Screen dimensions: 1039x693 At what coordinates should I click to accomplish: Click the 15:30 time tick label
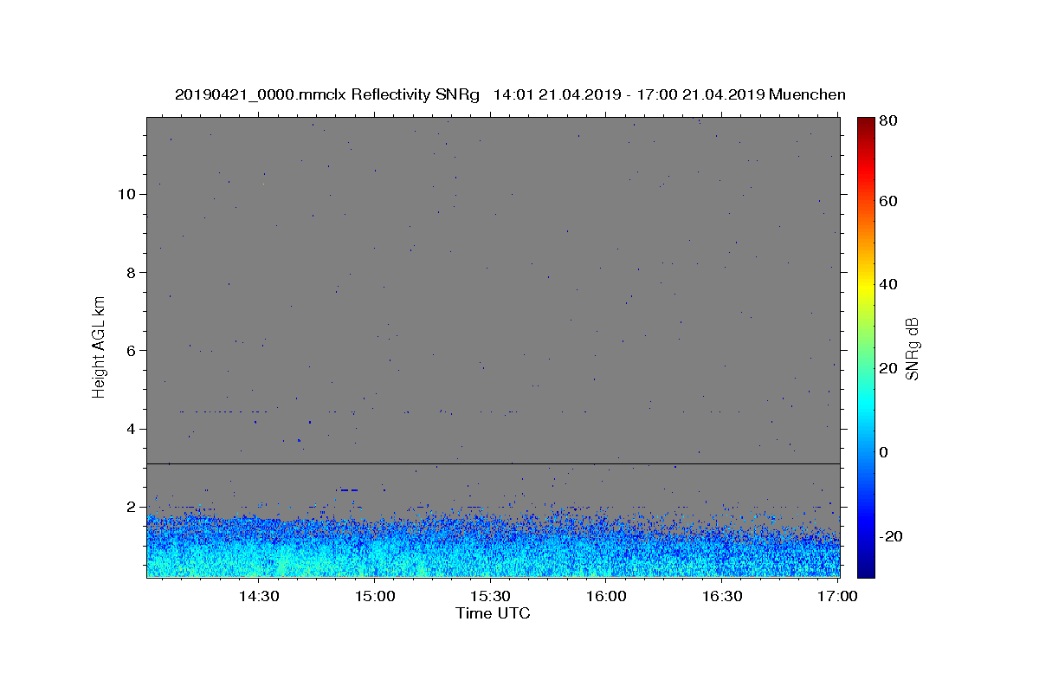point(490,596)
